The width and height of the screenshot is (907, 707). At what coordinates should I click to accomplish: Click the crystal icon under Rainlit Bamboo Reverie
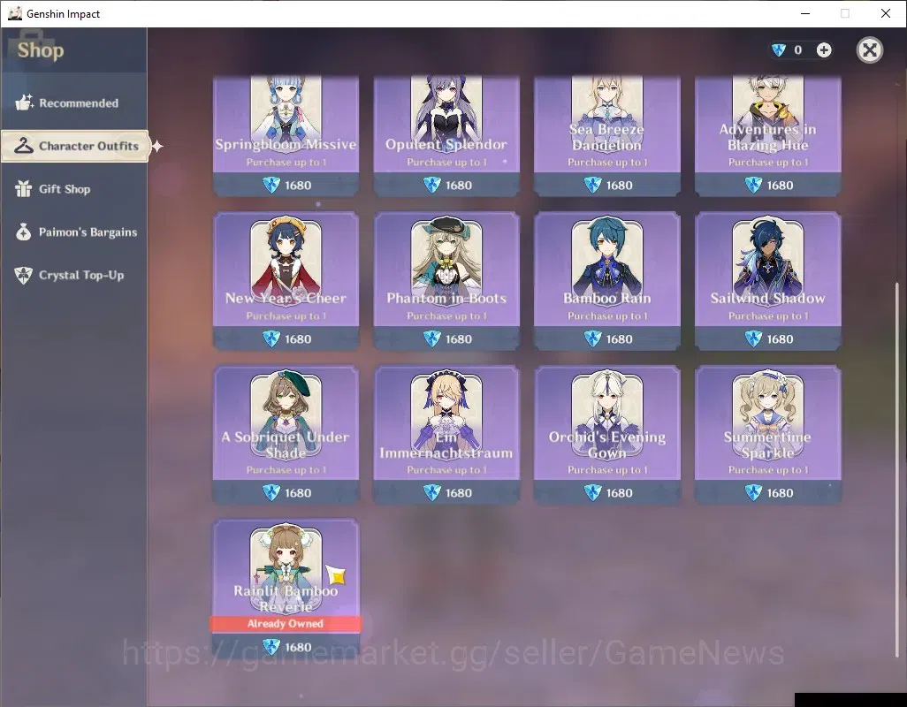point(271,647)
